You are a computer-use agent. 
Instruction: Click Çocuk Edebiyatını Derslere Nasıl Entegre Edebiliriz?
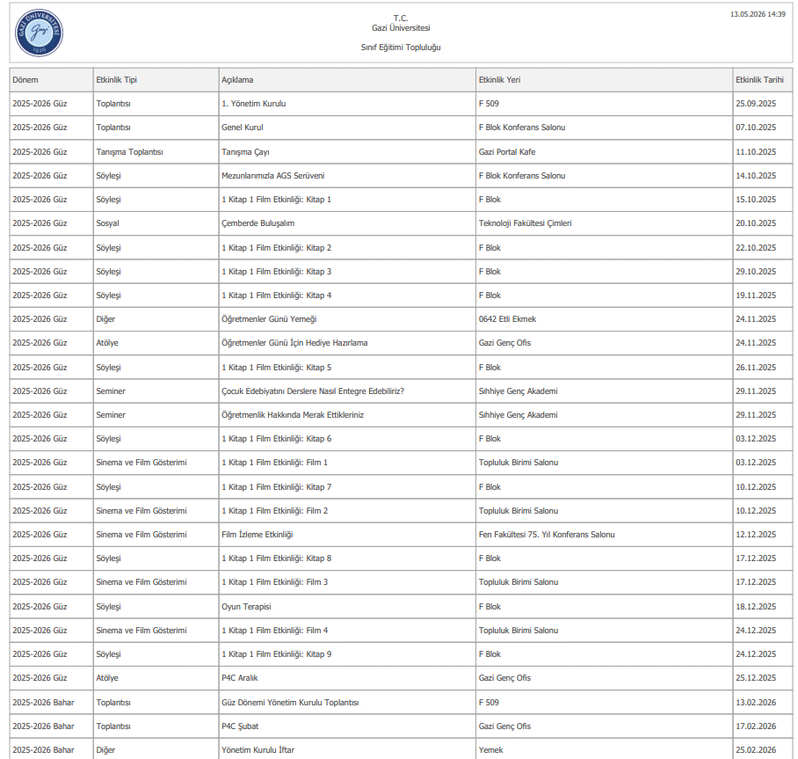click(347, 391)
